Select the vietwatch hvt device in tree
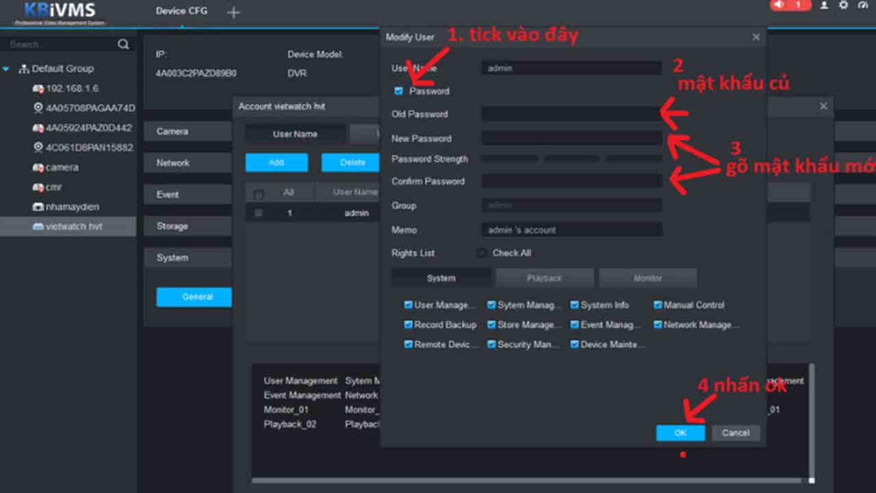The height and width of the screenshot is (493, 876). [x=74, y=227]
